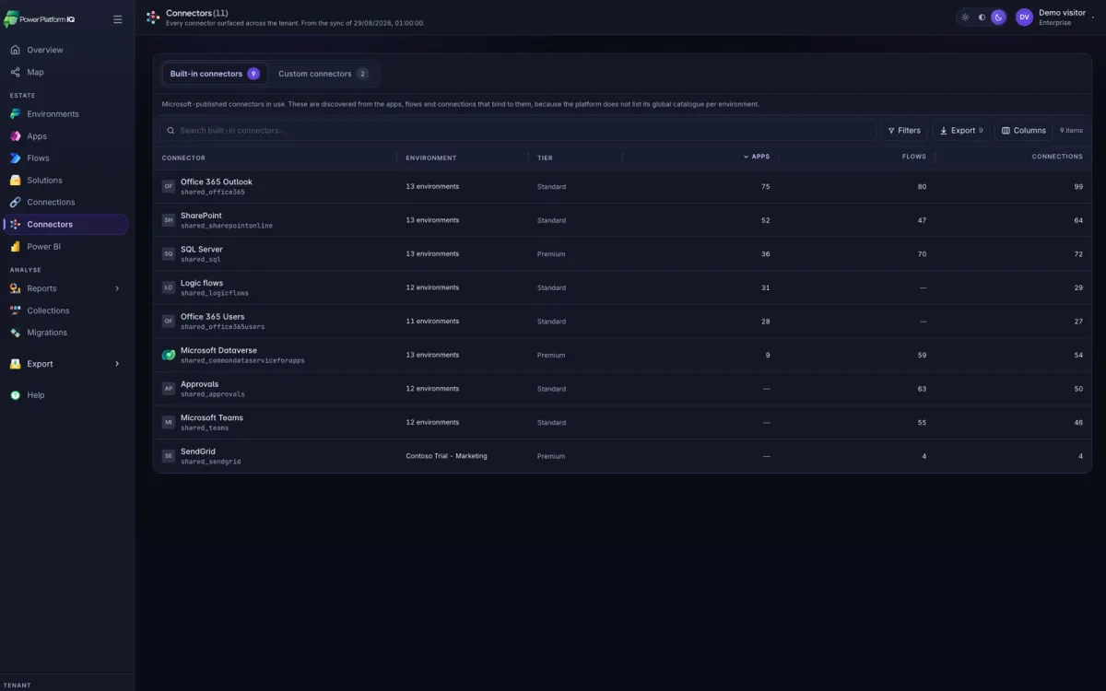Image resolution: width=1106 pixels, height=691 pixels.
Task: Open Overview from the sidebar
Action: tap(66, 50)
